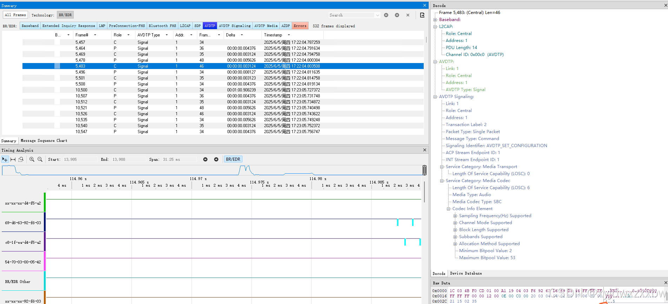Expand the Baseband decode node

(x=435, y=20)
